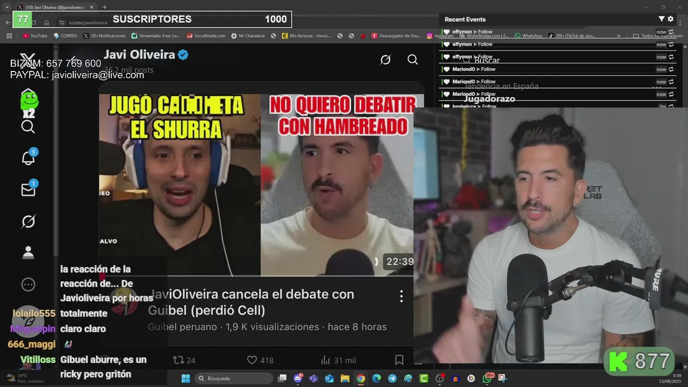
Task: Open Messages envelope icon in sidebar
Action: (x=28, y=189)
